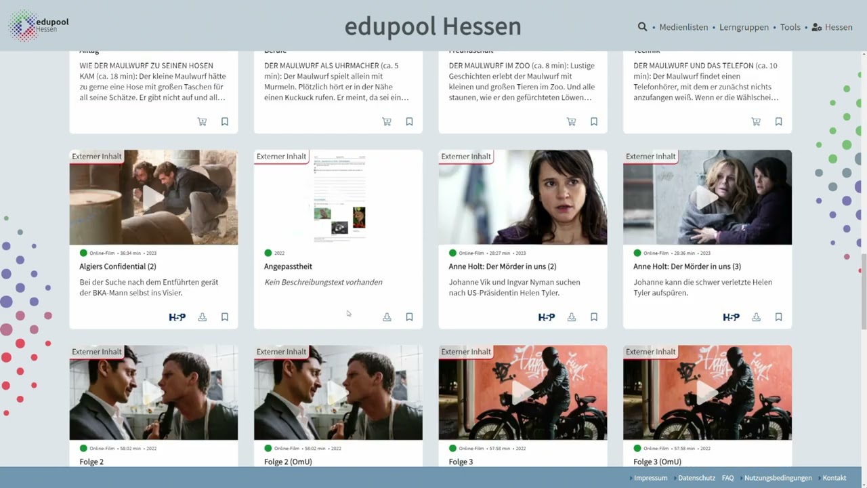867x488 pixels.
Task: Open the Folge 2 title link
Action: (x=91, y=462)
